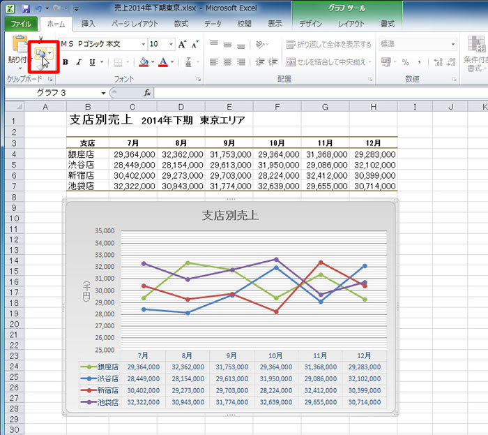This screenshot has height=435, width=488.
Task: Select the chart title 支店別売上
Action: pyautogui.click(x=230, y=215)
